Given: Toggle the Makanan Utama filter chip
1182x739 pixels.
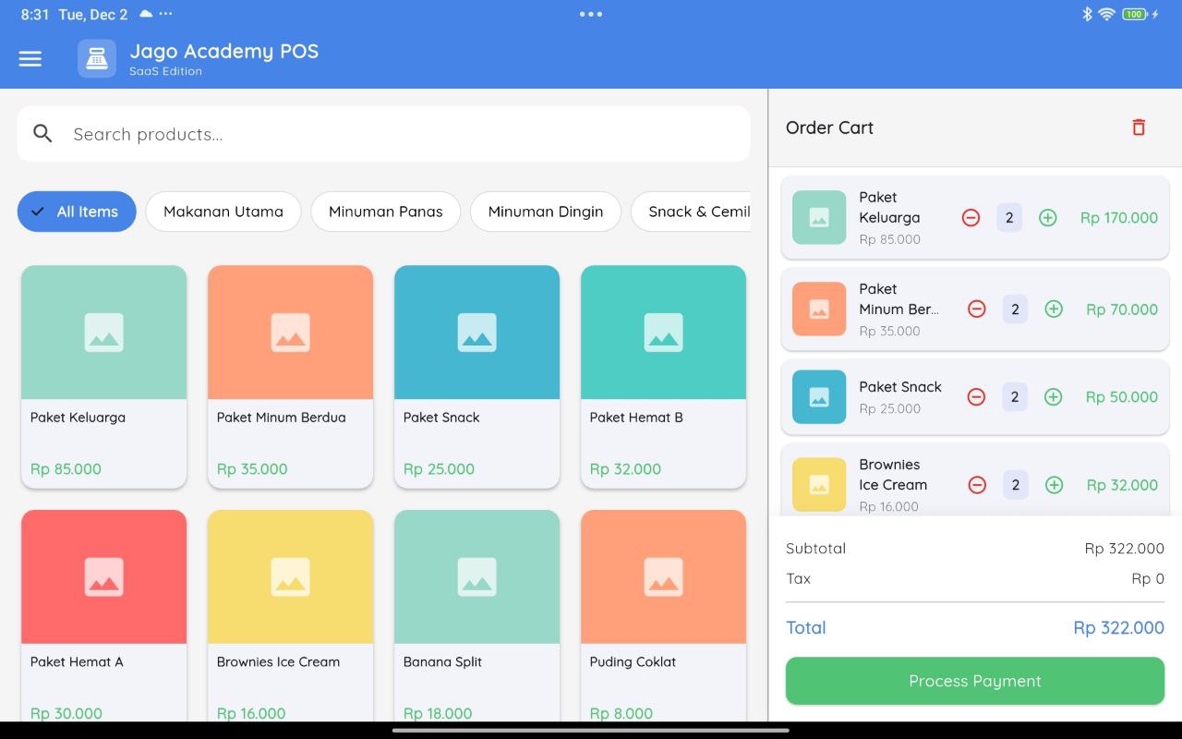Looking at the screenshot, I should click(x=223, y=212).
